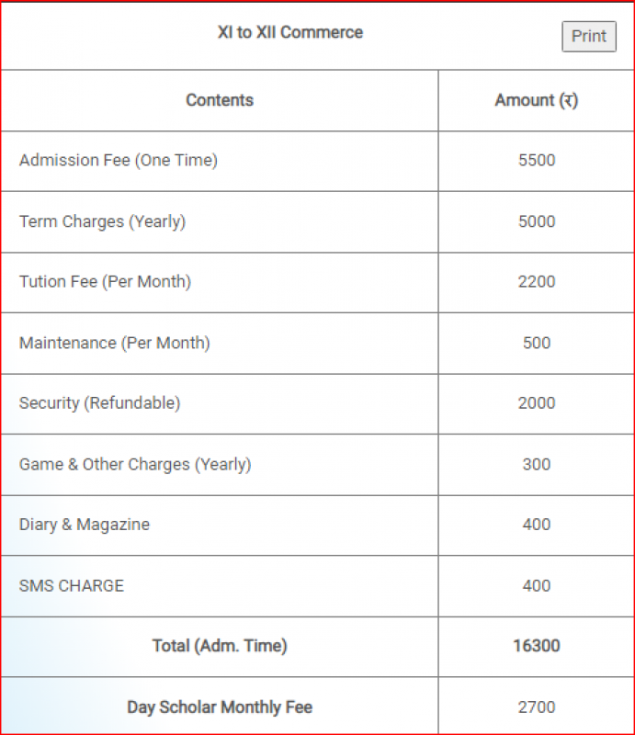Select the Amount (₹) column header
Image resolution: width=635 pixels, height=735 pixels.
click(x=536, y=100)
